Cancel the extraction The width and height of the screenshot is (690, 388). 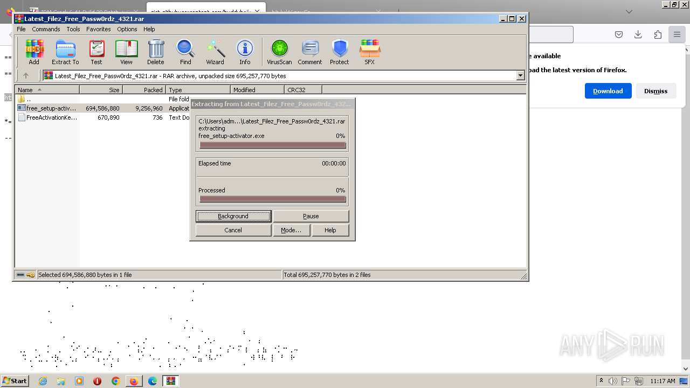click(233, 230)
